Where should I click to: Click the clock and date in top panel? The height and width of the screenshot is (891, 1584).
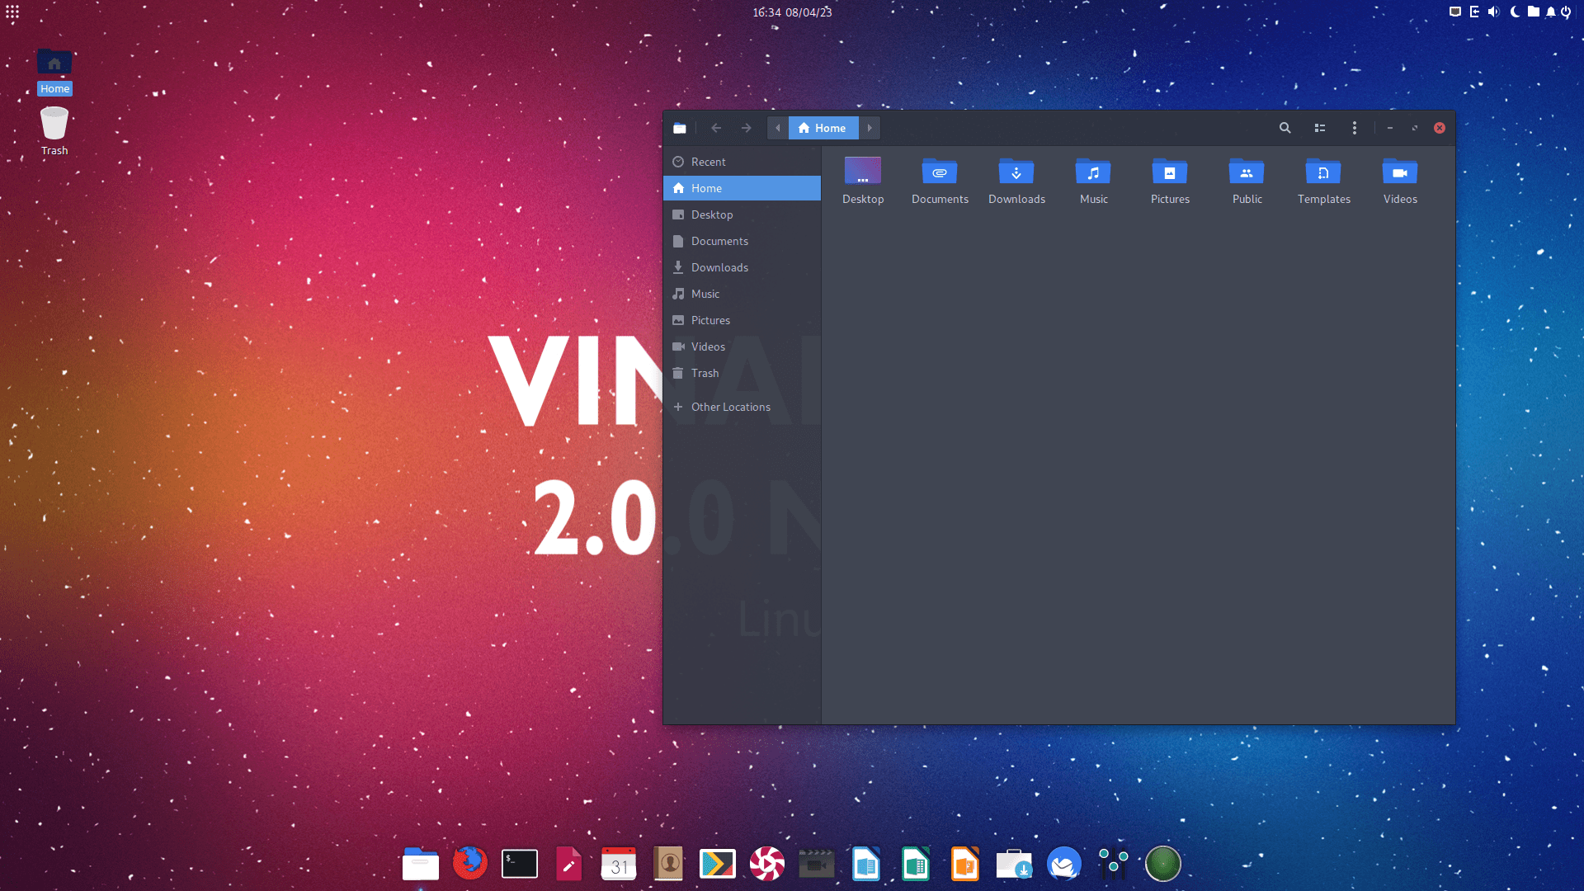click(x=792, y=12)
